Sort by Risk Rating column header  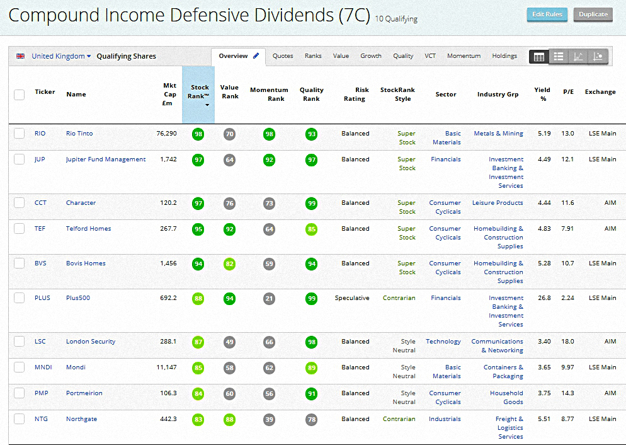(356, 95)
